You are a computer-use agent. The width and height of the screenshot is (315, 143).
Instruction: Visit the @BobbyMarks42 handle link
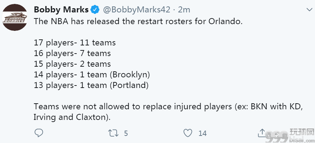[x=137, y=10]
